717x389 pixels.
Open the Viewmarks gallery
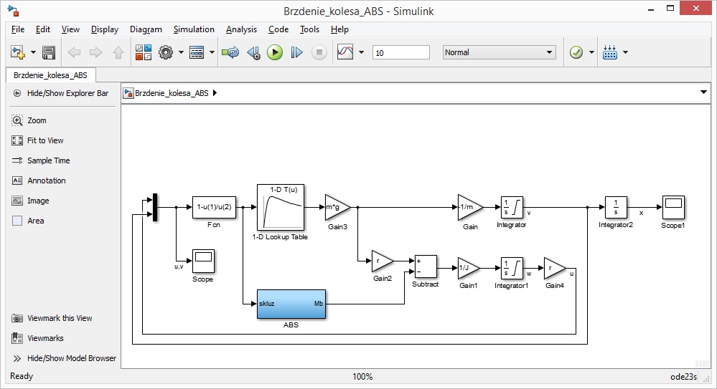click(x=38, y=338)
